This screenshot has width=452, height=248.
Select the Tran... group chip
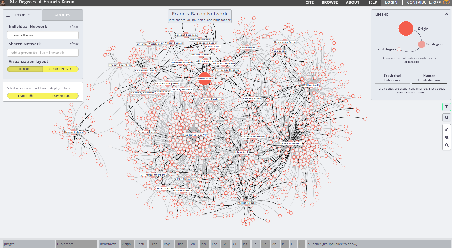[x=155, y=244]
